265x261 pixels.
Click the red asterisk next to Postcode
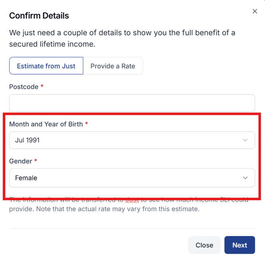(42, 86)
